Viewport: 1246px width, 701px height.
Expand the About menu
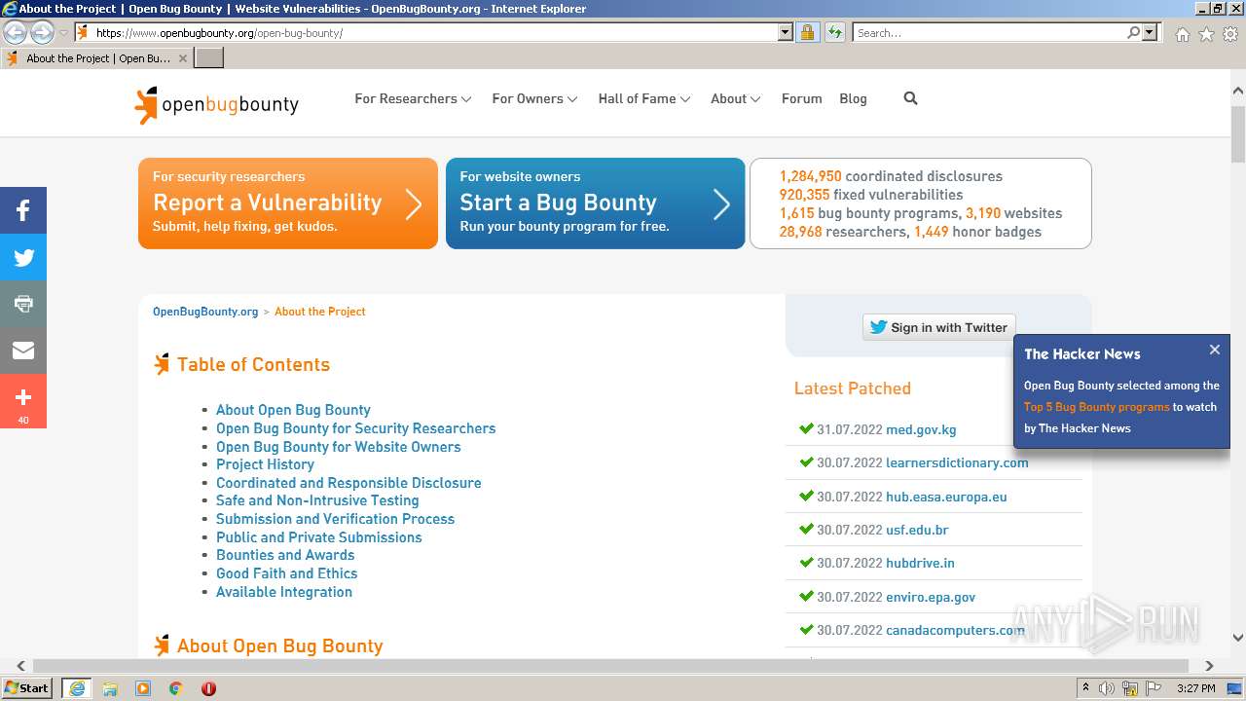pyautogui.click(x=735, y=98)
